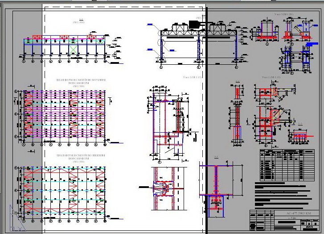
Task: Select the I-beam cross-section detail with red welds
Action: coord(220,189)
